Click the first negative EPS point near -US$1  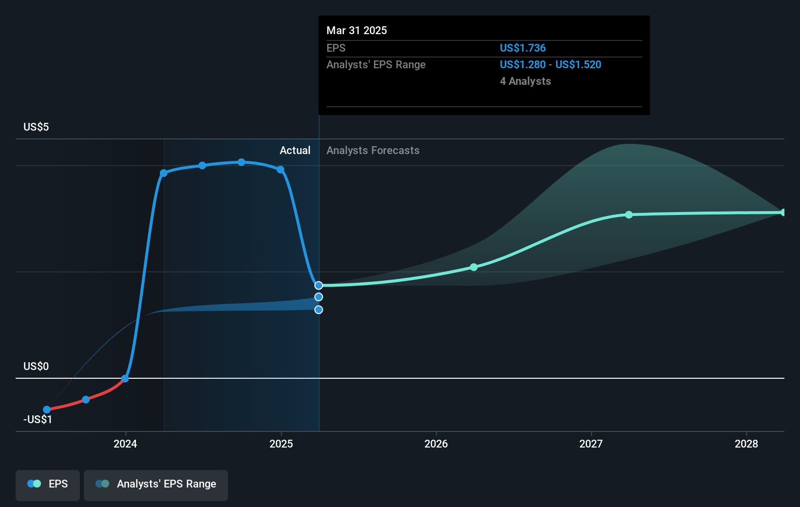tap(47, 409)
